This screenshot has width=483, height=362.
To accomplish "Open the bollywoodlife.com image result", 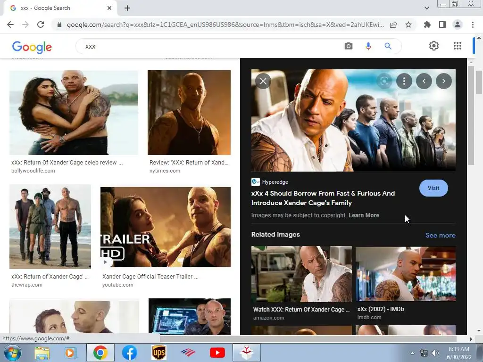I will (74, 113).
